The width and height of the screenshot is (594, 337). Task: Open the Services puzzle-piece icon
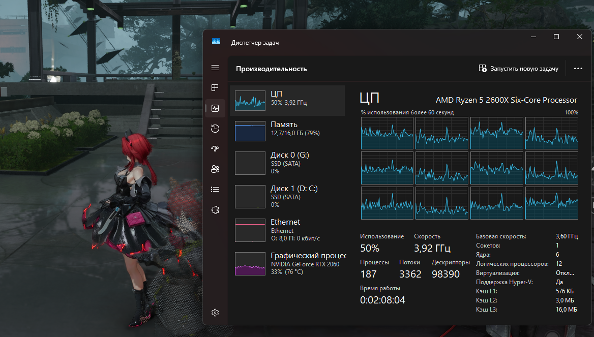(x=215, y=210)
